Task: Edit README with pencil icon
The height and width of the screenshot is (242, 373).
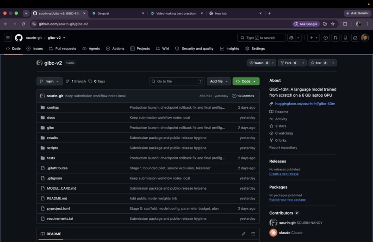Action: 243,234
